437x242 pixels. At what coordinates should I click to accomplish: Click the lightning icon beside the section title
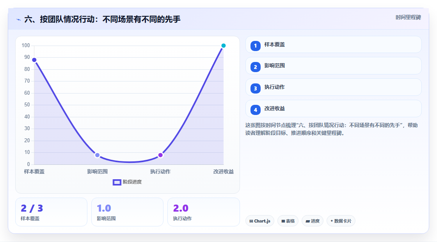click(x=19, y=19)
